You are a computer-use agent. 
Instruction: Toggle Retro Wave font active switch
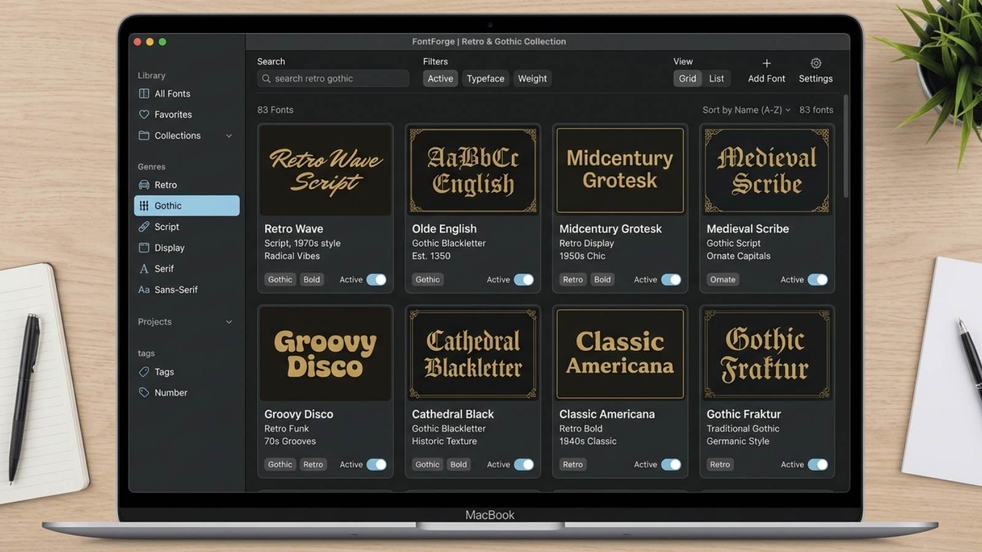pos(376,280)
